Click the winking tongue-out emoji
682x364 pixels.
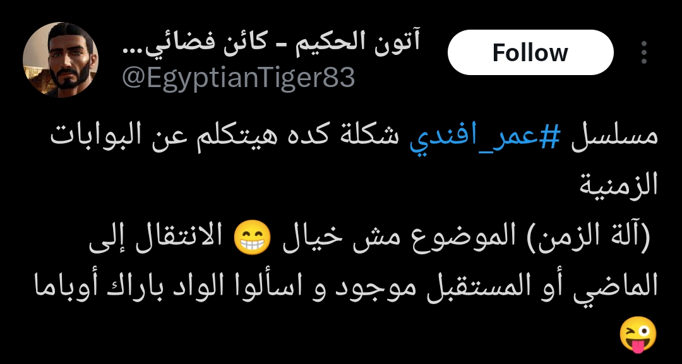pyautogui.click(x=638, y=334)
